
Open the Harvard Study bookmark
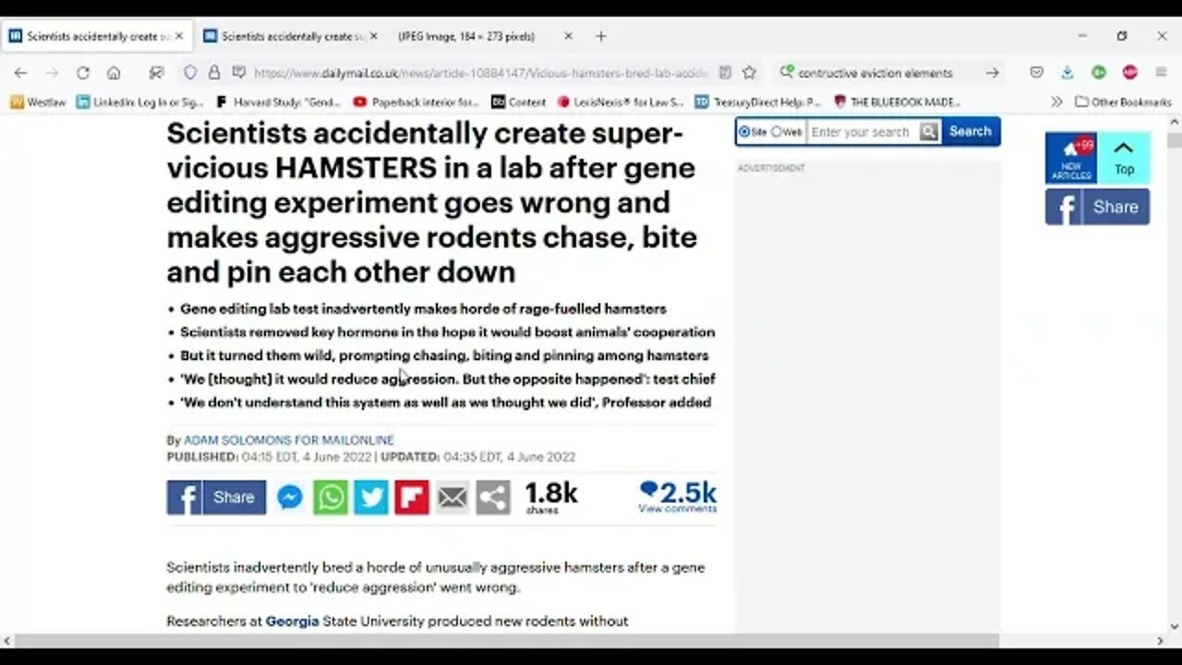click(x=278, y=102)
